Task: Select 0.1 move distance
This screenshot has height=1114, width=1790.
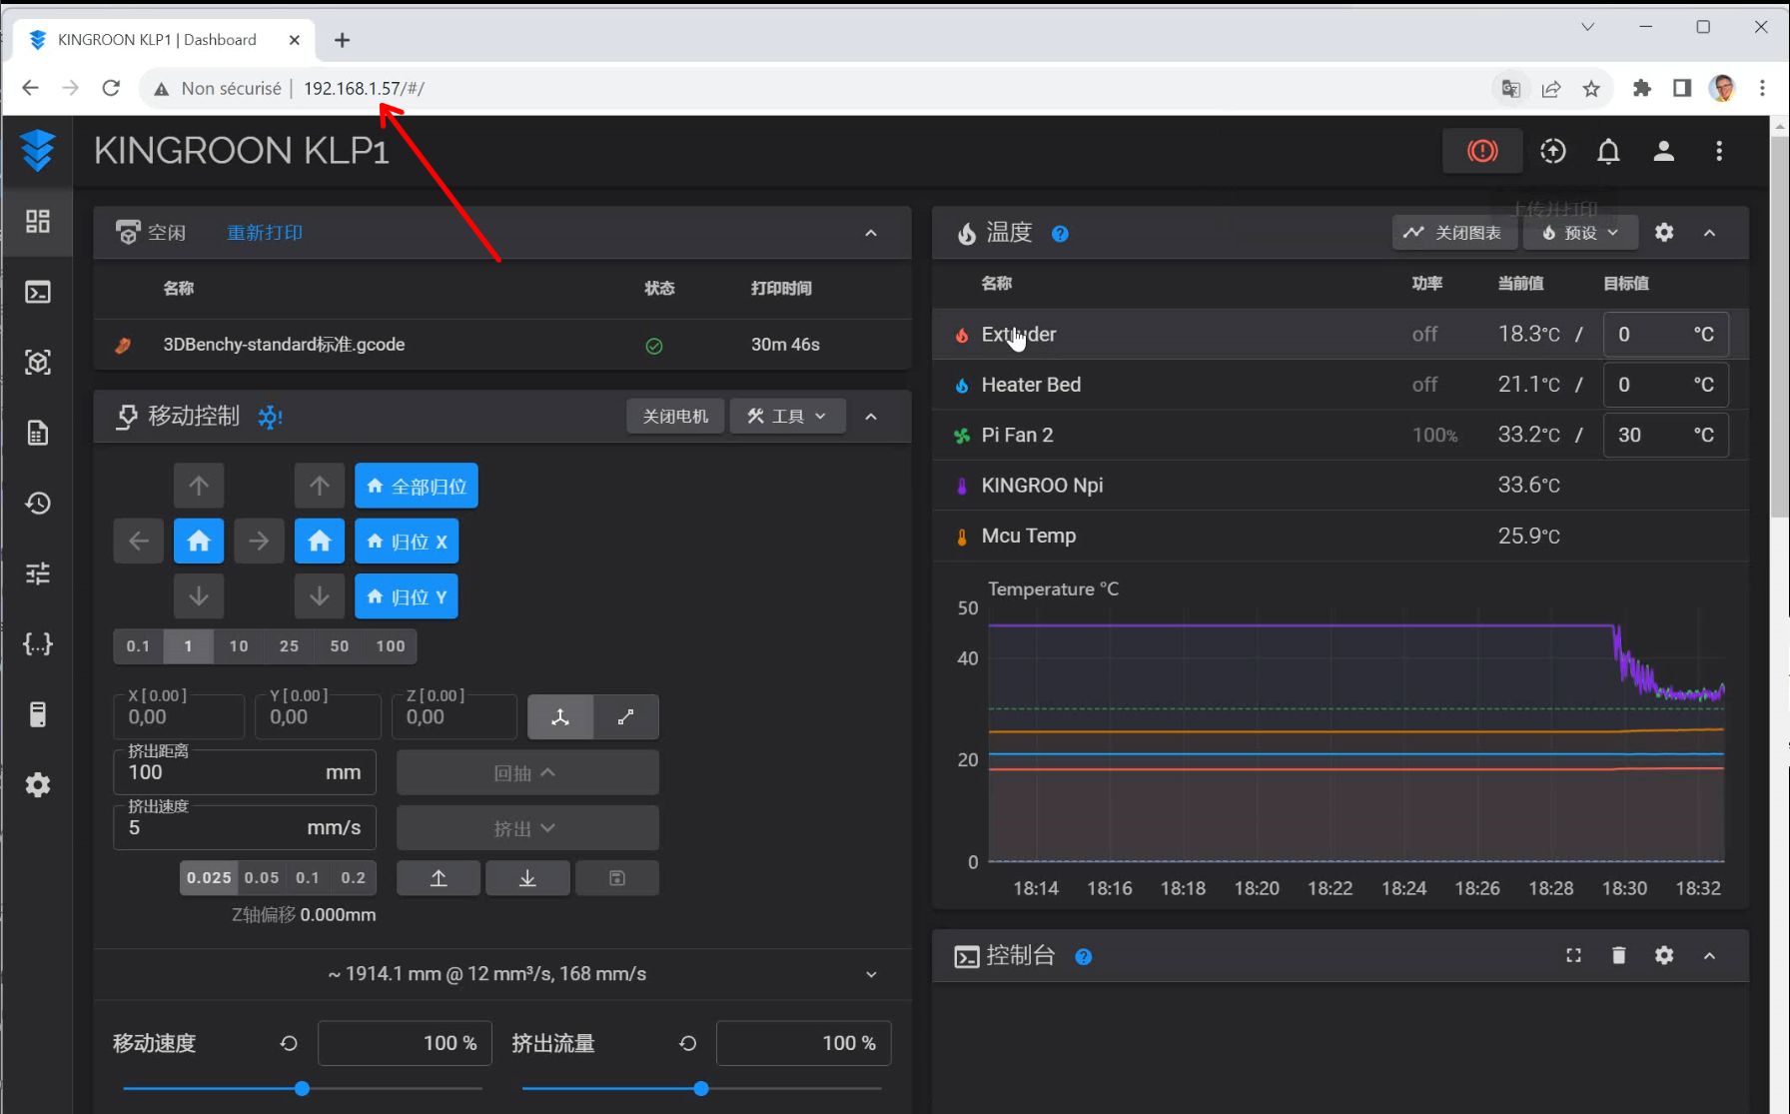Action: pos(139,646)
